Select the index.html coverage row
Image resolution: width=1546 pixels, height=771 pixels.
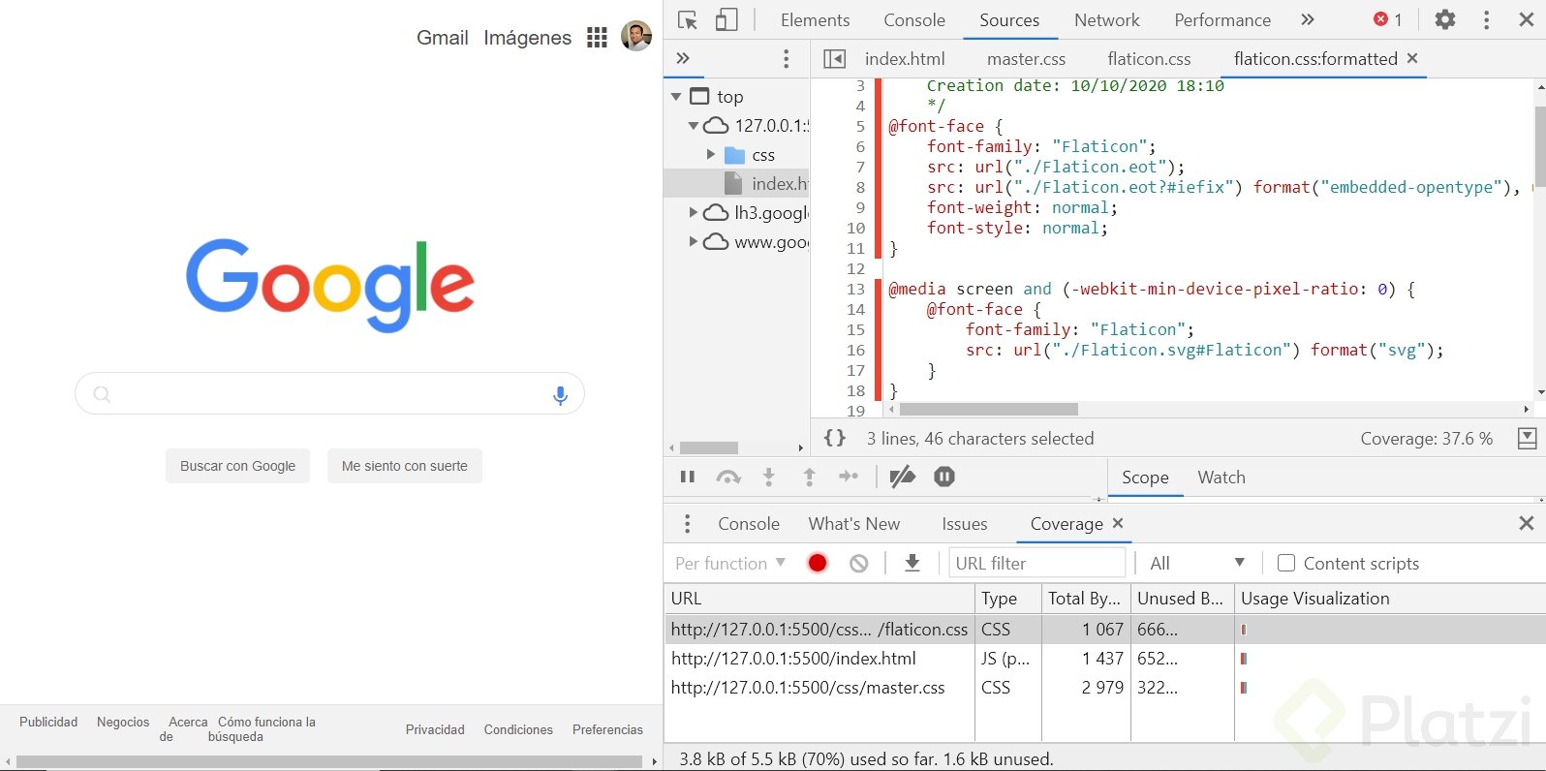click(x=1104, y=659)
